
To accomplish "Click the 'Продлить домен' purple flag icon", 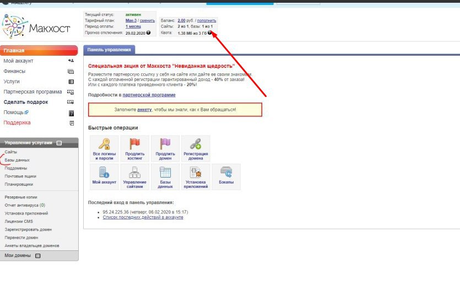I will tap(165, 148).
